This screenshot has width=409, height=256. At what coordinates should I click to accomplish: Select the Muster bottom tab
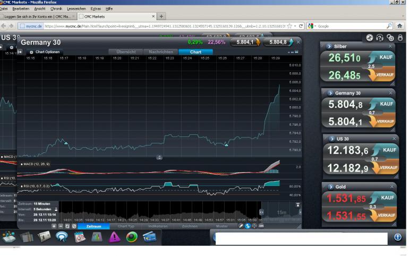[221, 226]
